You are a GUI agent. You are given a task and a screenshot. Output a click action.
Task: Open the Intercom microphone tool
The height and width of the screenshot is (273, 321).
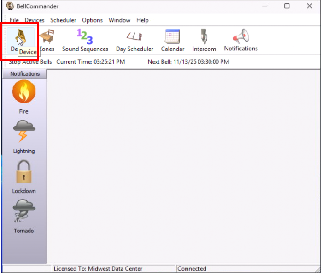(x=204, y=40)
